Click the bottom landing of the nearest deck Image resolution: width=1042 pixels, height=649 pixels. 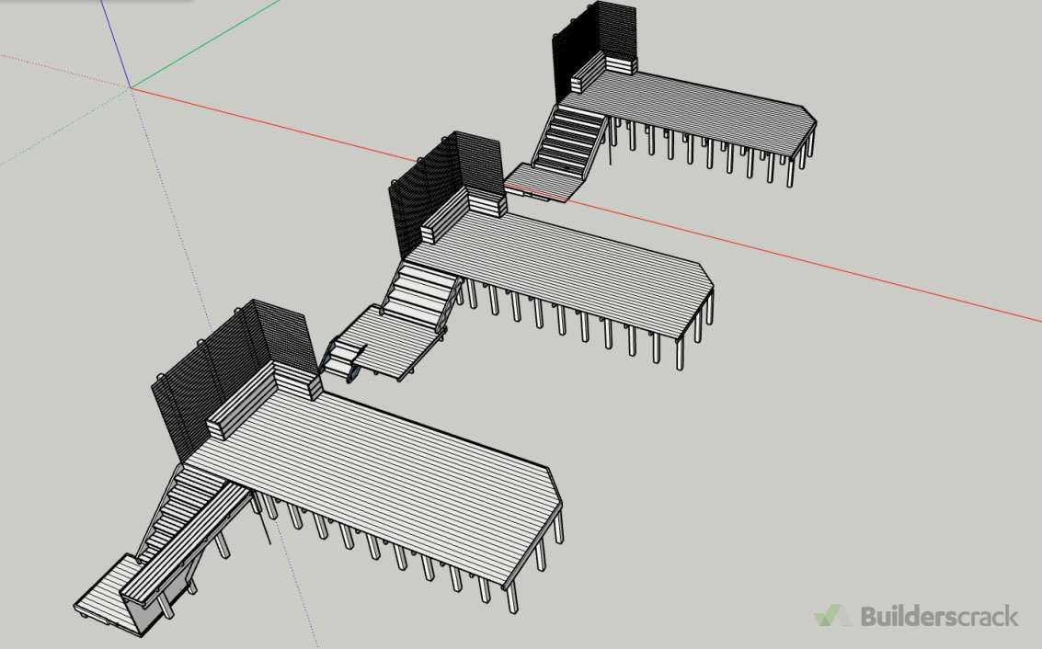click(x=101, y=593)
